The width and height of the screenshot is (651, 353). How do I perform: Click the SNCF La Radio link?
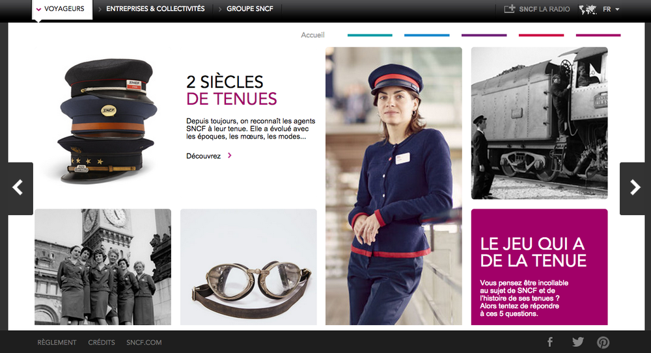[x=544, y=9]
